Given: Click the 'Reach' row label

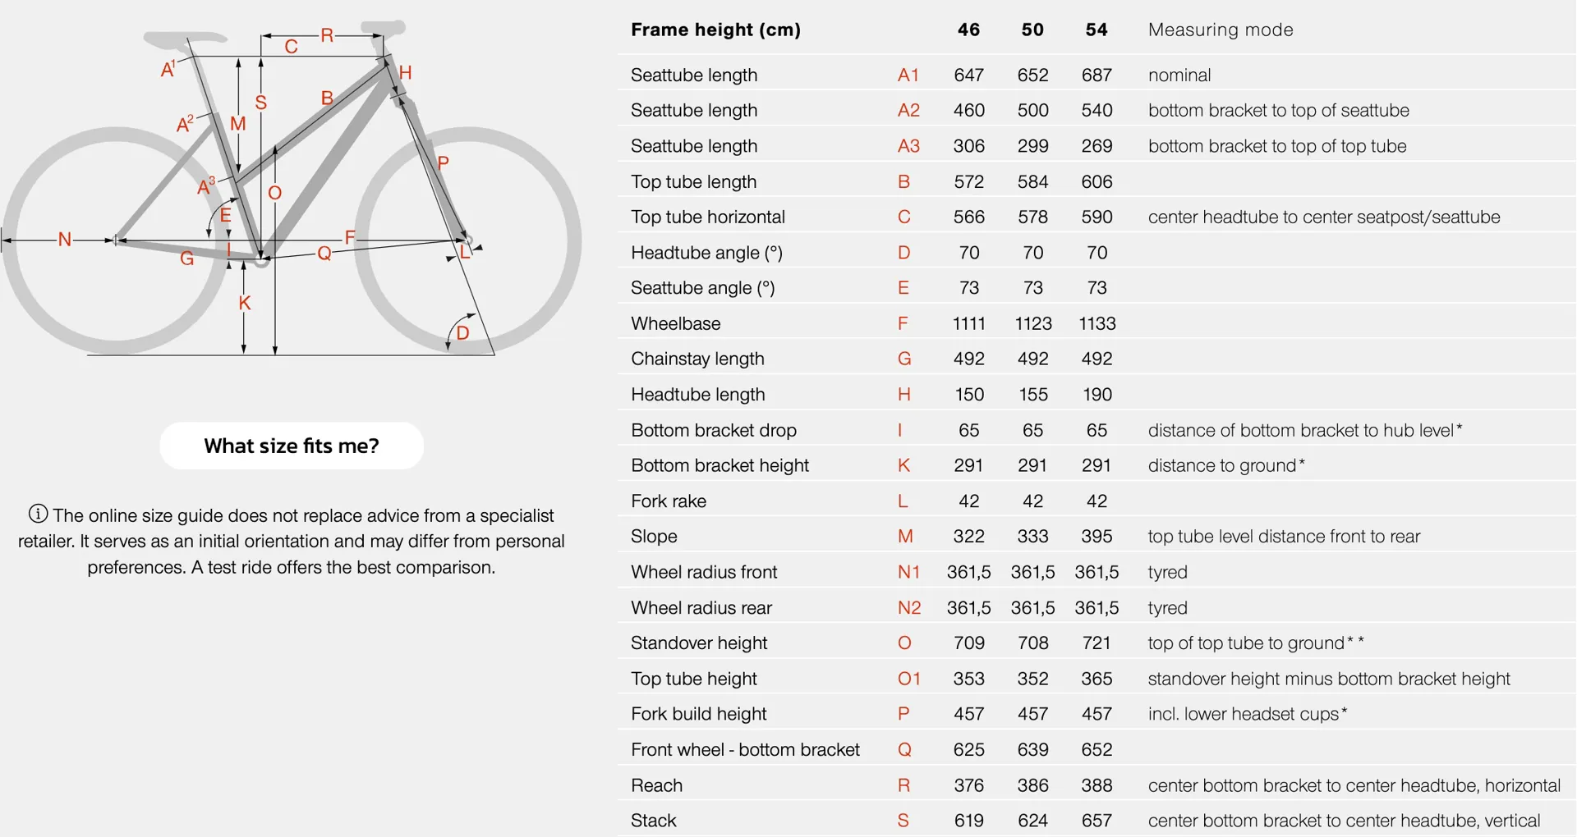Looking at the screenshot, I should click(656, 785).
